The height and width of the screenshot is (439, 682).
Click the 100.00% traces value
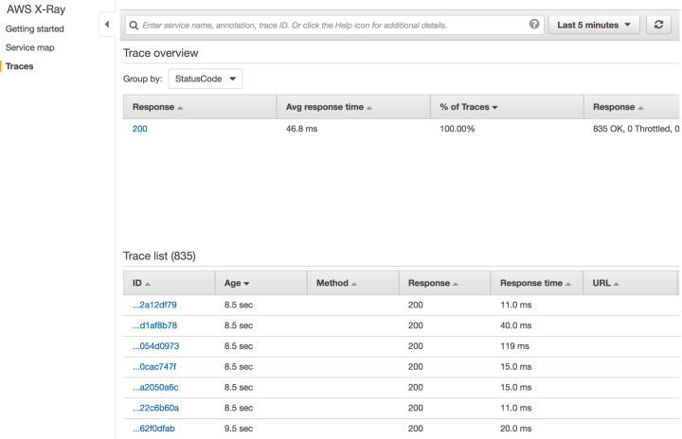[458, 129]
